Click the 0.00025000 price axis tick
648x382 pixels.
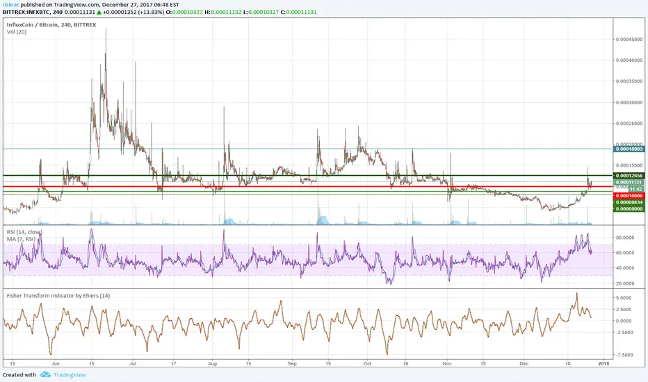click(629, 124)
